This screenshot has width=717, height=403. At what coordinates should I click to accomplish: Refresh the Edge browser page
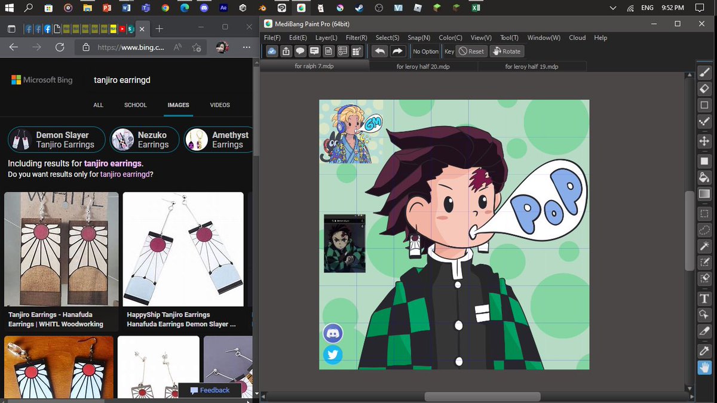click(x=59, y=47)
